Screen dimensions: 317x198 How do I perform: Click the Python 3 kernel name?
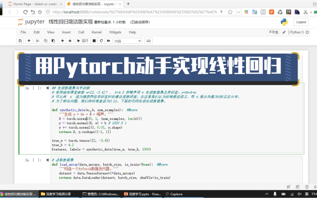[x=297, y=32]
